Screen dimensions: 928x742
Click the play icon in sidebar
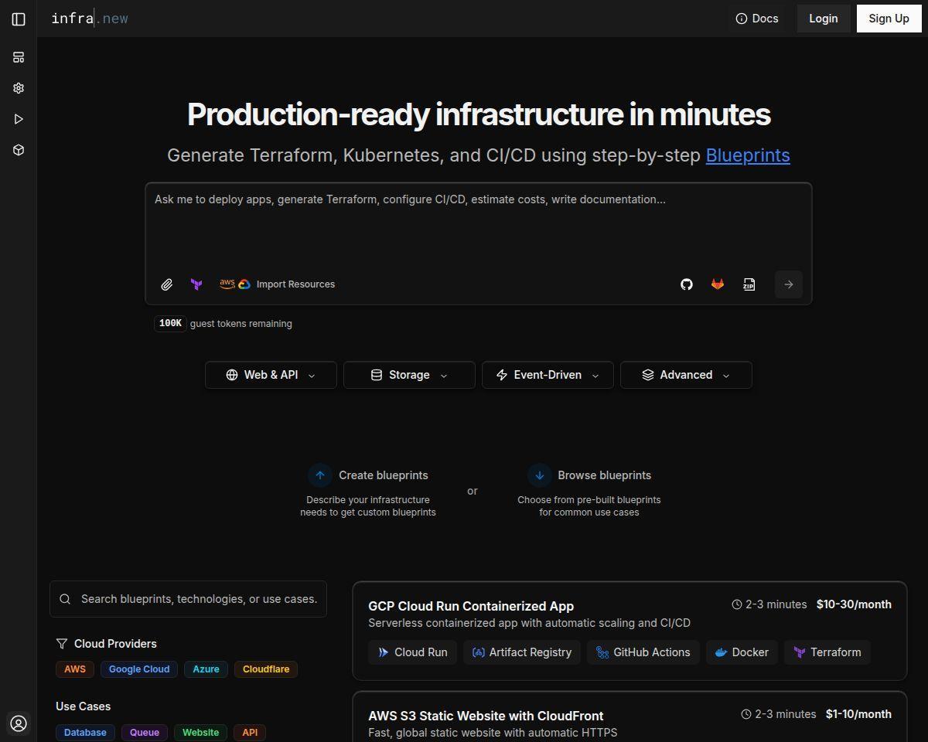pyautogui.click(x=19, y=119)
